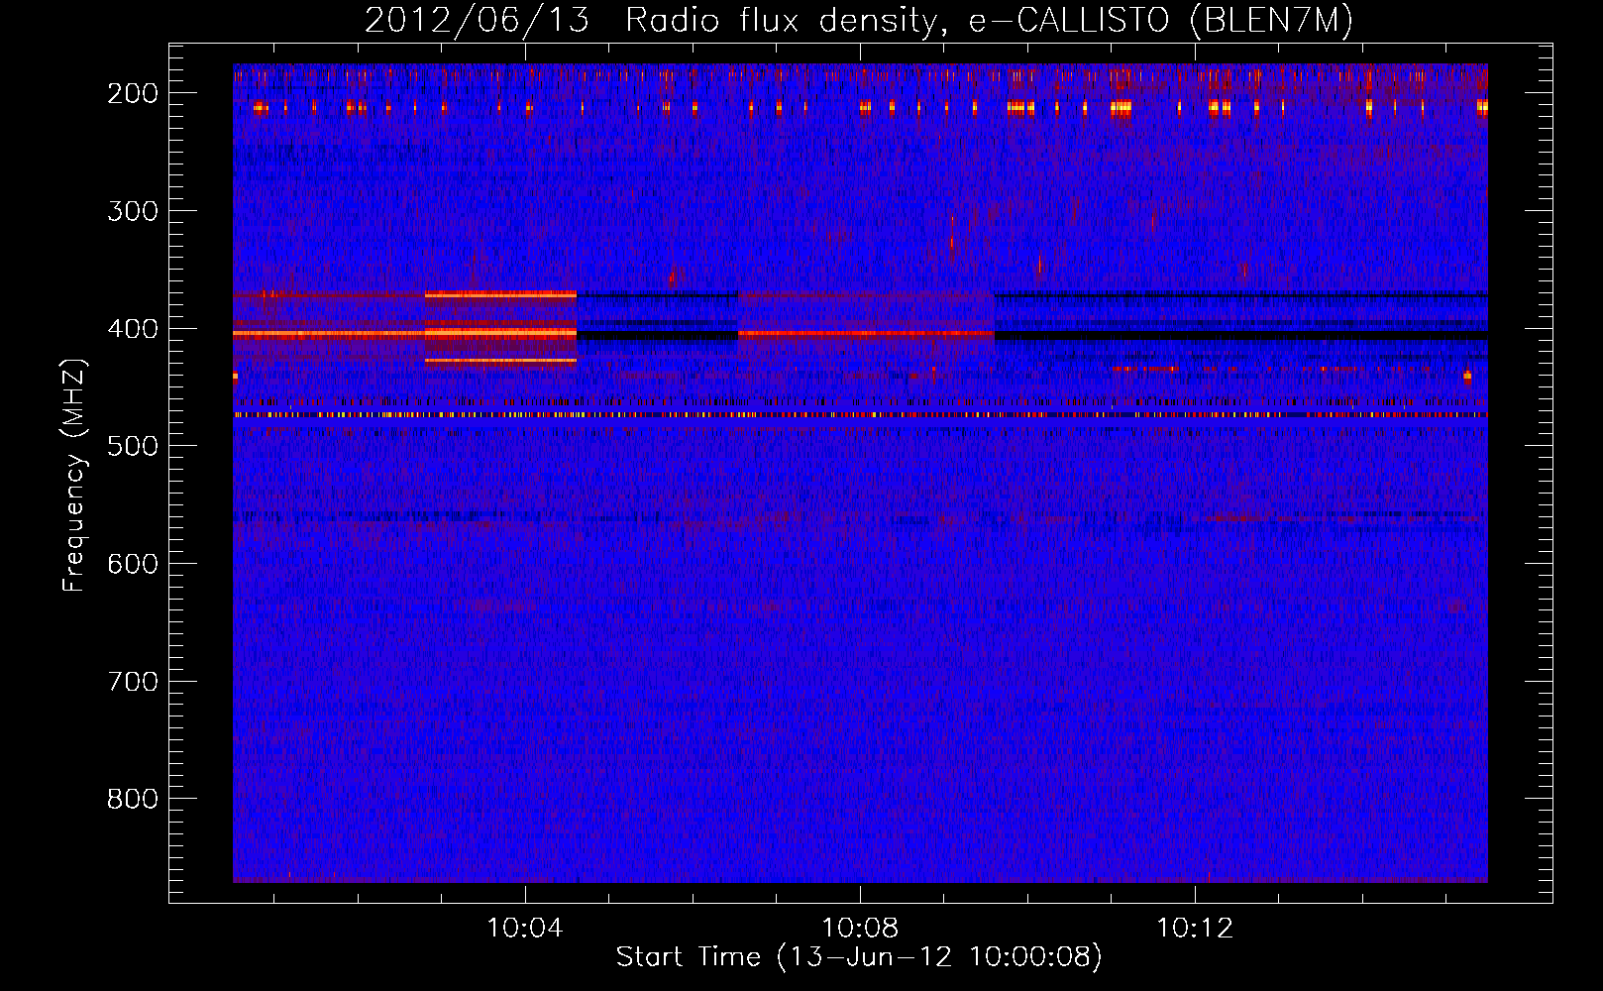1603x991 pixels.
Task: Click the 10:04 time tick label
Action: click(x=525, y=928)
